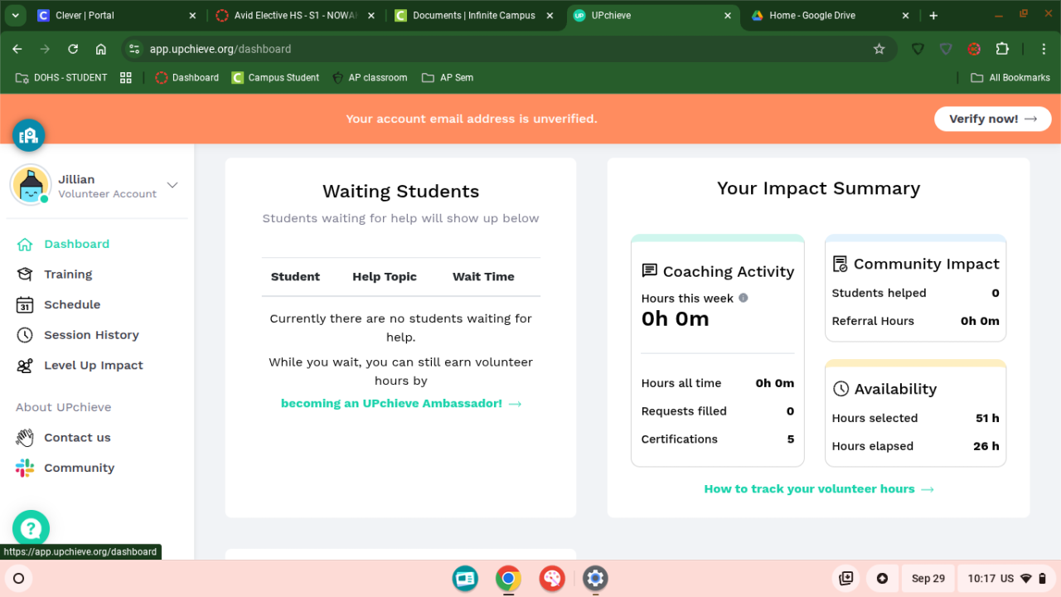The height and width of the screenshot is (597, 1061).
Task: Open the Campus Student bookmark
Action: [x=275, y=78]
